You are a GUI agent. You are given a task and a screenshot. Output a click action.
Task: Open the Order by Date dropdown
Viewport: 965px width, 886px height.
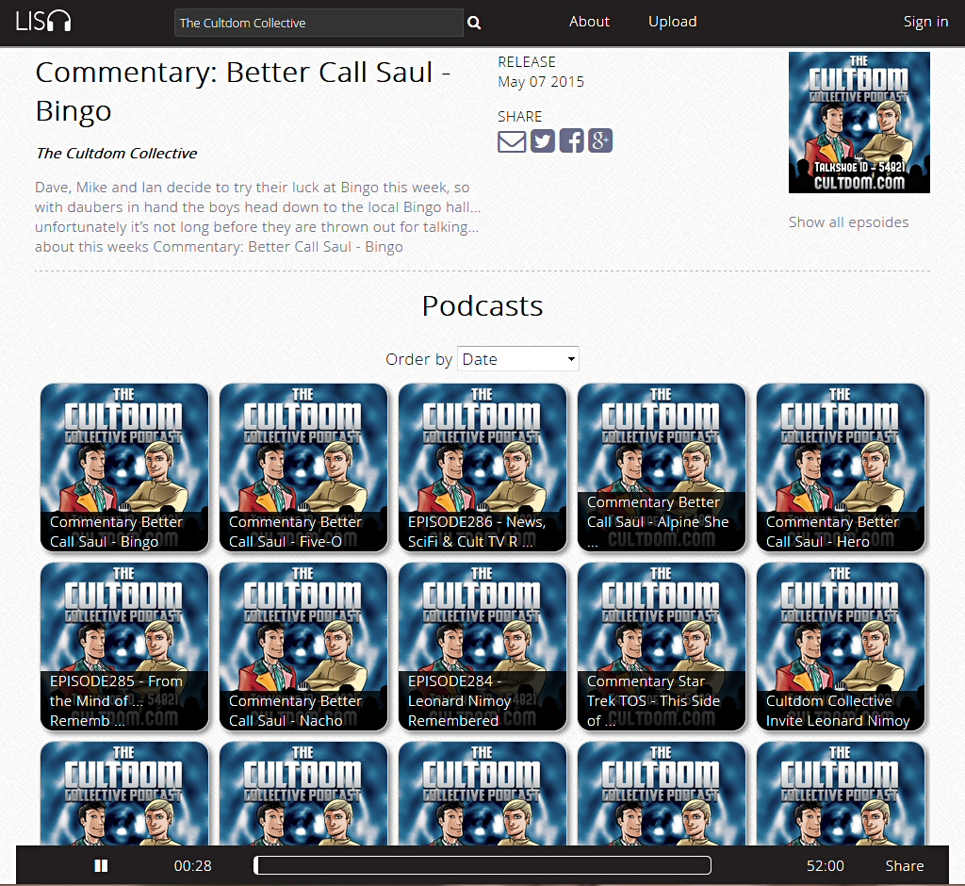517,359
